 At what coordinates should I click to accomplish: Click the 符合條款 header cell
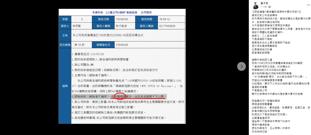(65, 45)
